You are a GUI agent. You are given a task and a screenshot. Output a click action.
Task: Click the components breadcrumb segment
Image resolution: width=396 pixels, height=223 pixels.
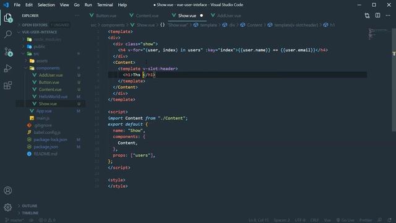pyautogui.click(x=113, y=25)
